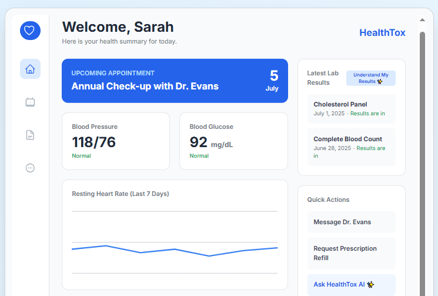The width and height of the screenshot is (438, 296).
Task: Click Message Dr. Evans quick action
Action: point(352,222)
